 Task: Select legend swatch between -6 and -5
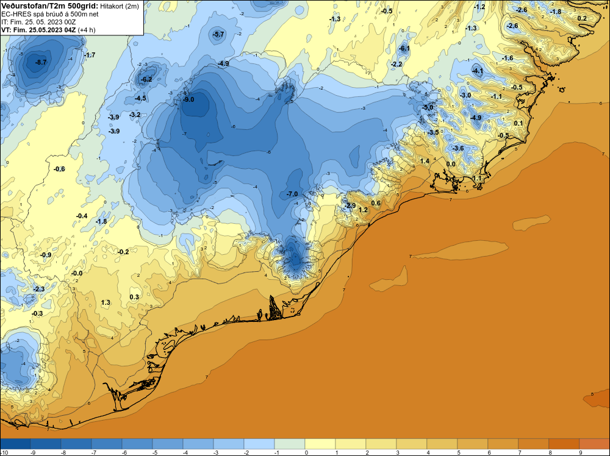[x=137, y=444]
